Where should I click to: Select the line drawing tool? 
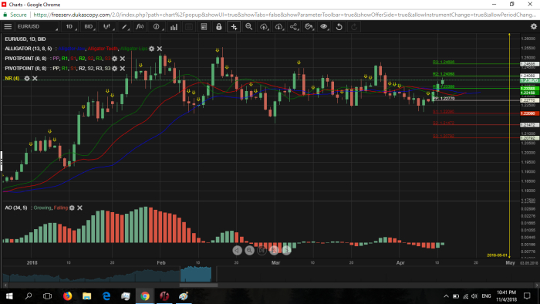click(x=124, y=27)
